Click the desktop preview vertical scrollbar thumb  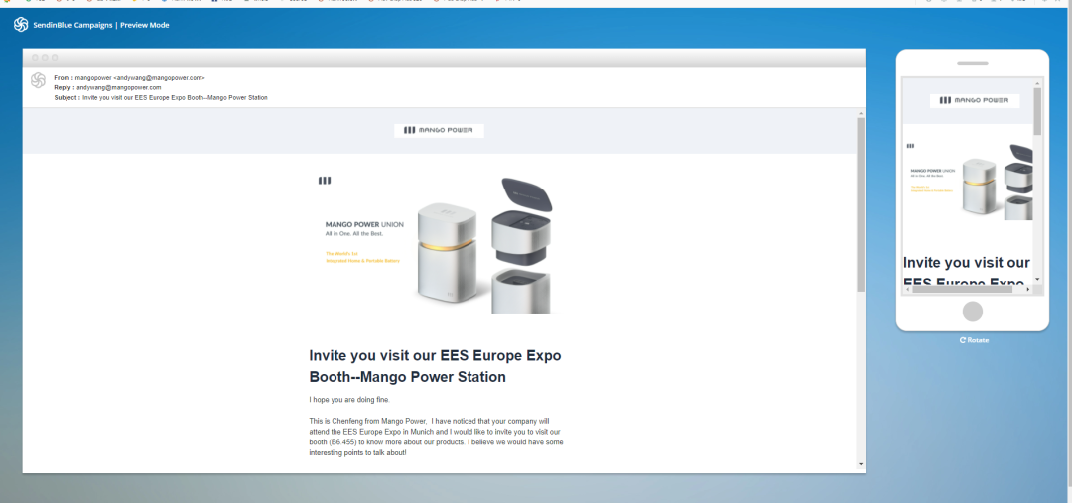pyautogui.click(x=861, y=204)
